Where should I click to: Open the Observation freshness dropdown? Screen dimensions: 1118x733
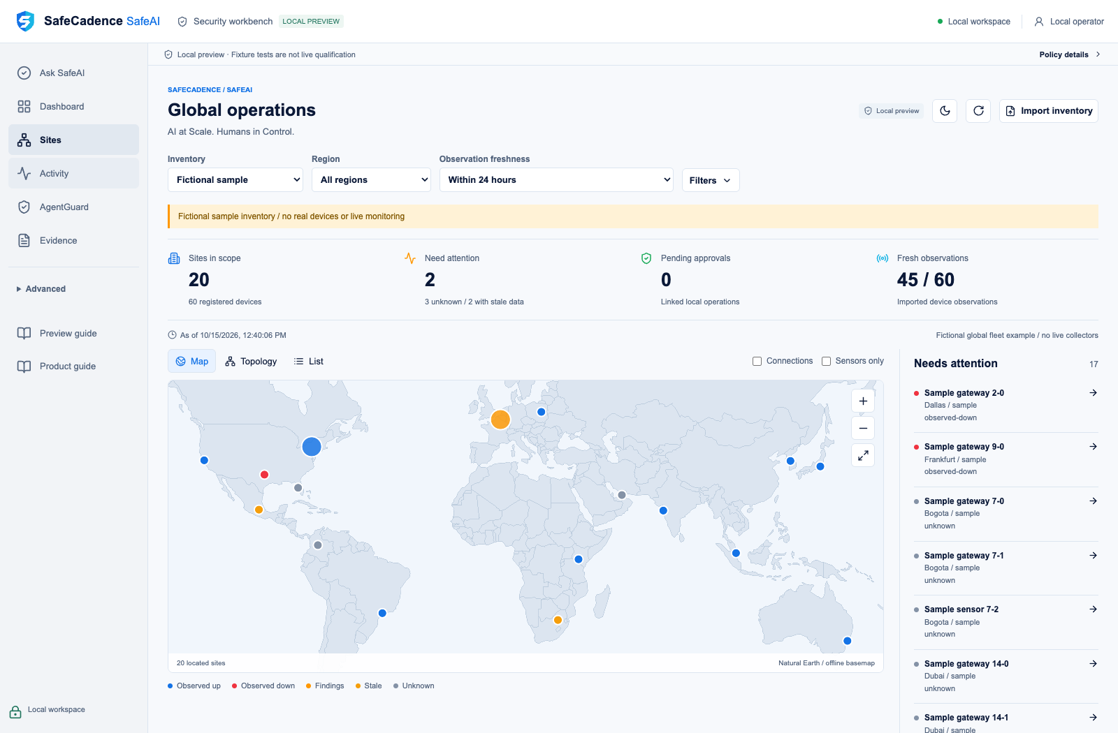point(556,180)
